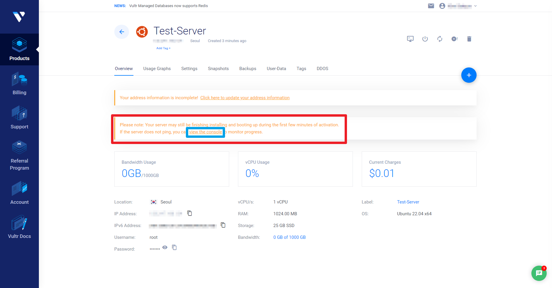Destroy the server using the trash icon

pos(469,39)
